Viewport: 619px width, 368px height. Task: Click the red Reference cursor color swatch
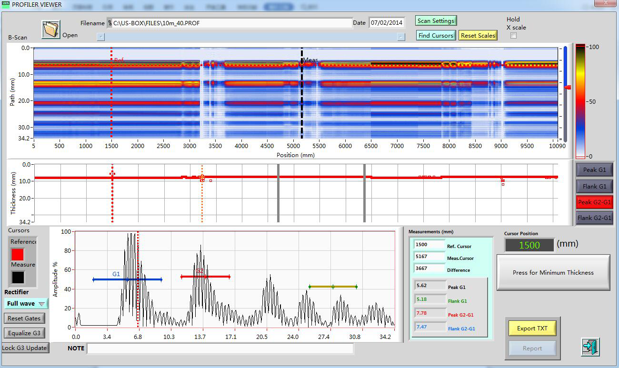click(18, 254)
